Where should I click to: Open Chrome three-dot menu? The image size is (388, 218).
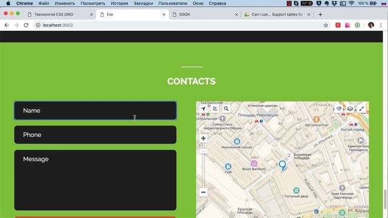[381, 25]
